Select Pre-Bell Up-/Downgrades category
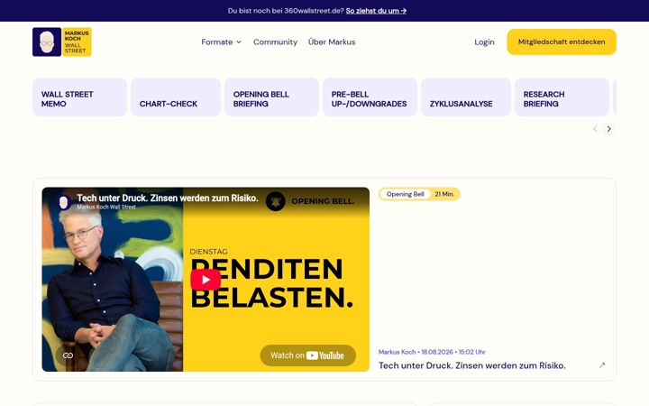Image resolution: width=649 pixels, height=406 pixels. [x=370, y=97]
